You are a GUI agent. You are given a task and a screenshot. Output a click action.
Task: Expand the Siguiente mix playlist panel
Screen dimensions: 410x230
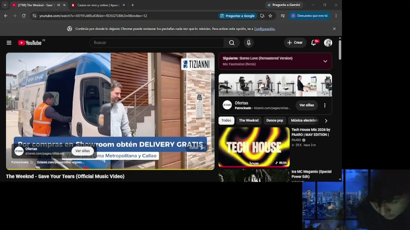coord(325,61)
